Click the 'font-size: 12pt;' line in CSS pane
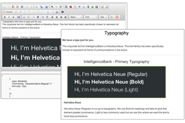 click(19, 86)
